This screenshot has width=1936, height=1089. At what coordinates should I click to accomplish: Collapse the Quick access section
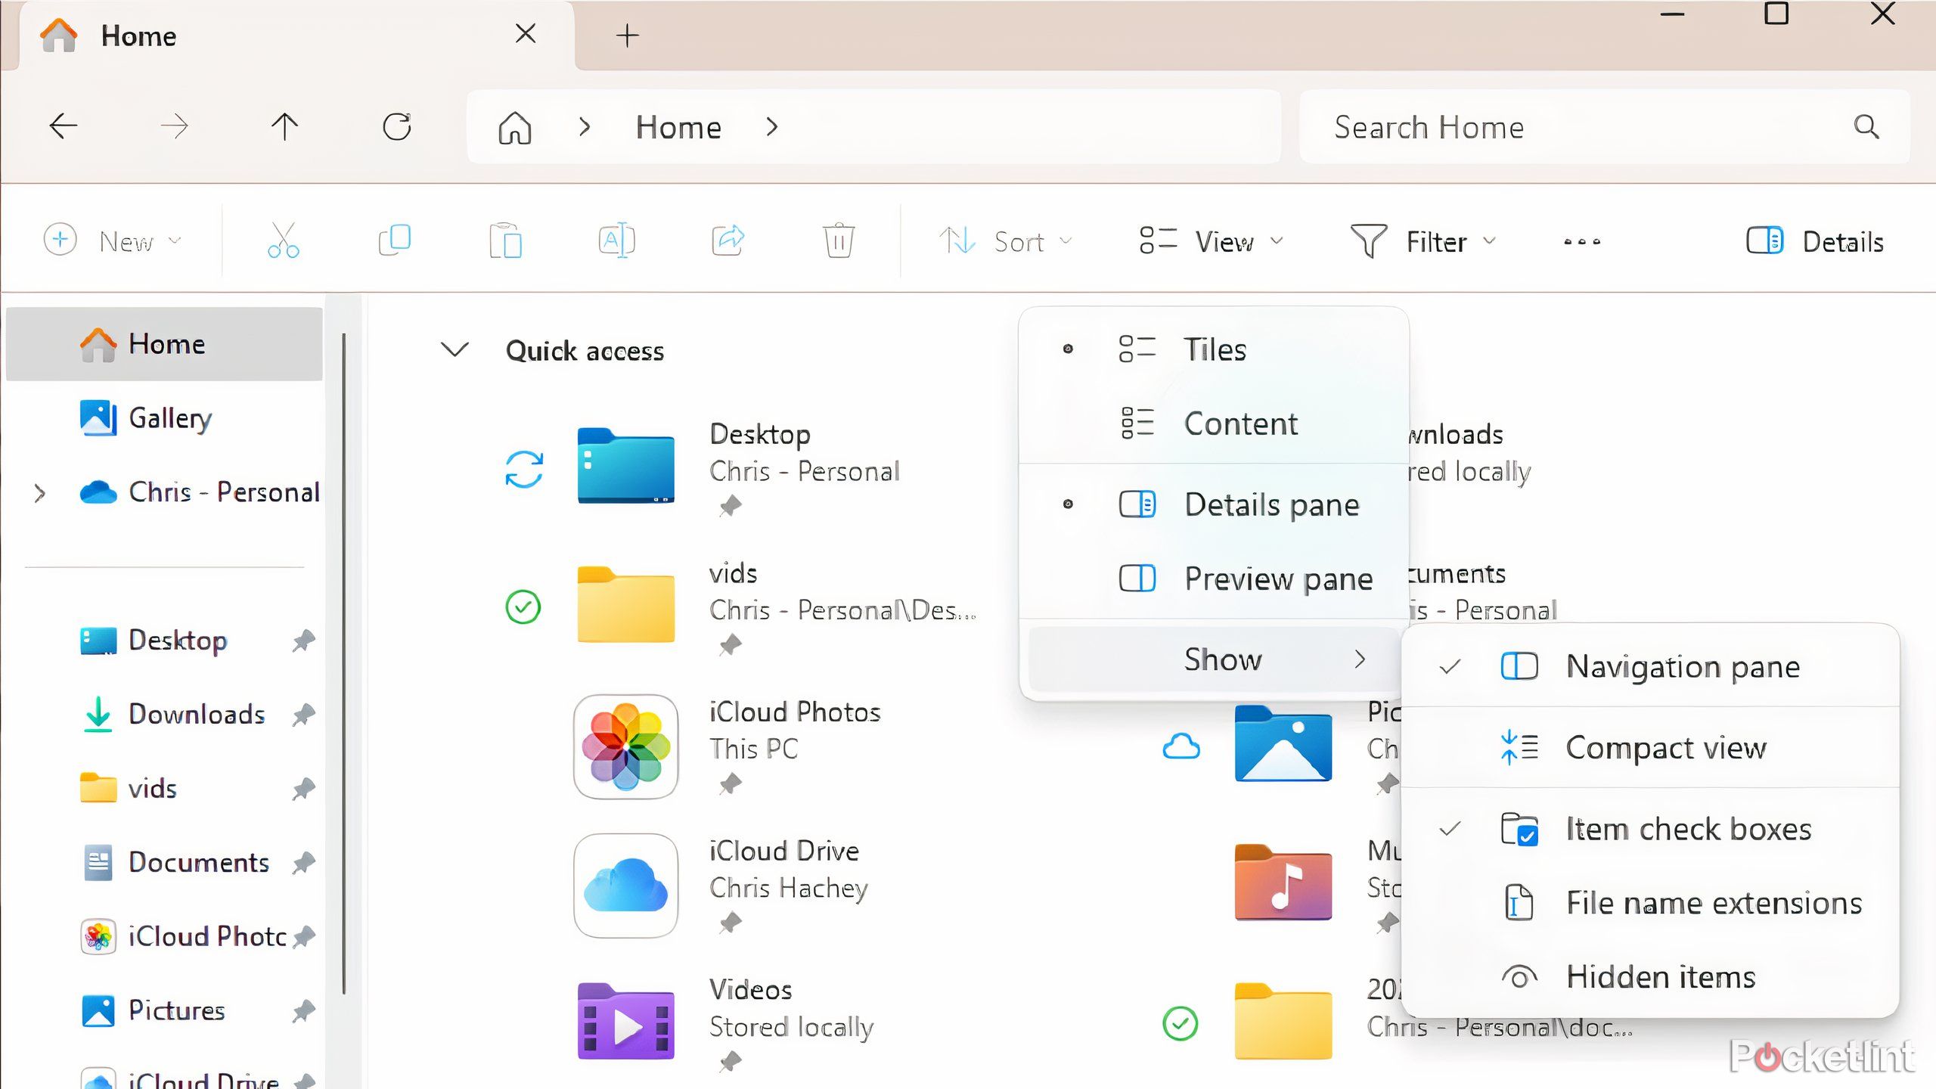coord(455,350)
